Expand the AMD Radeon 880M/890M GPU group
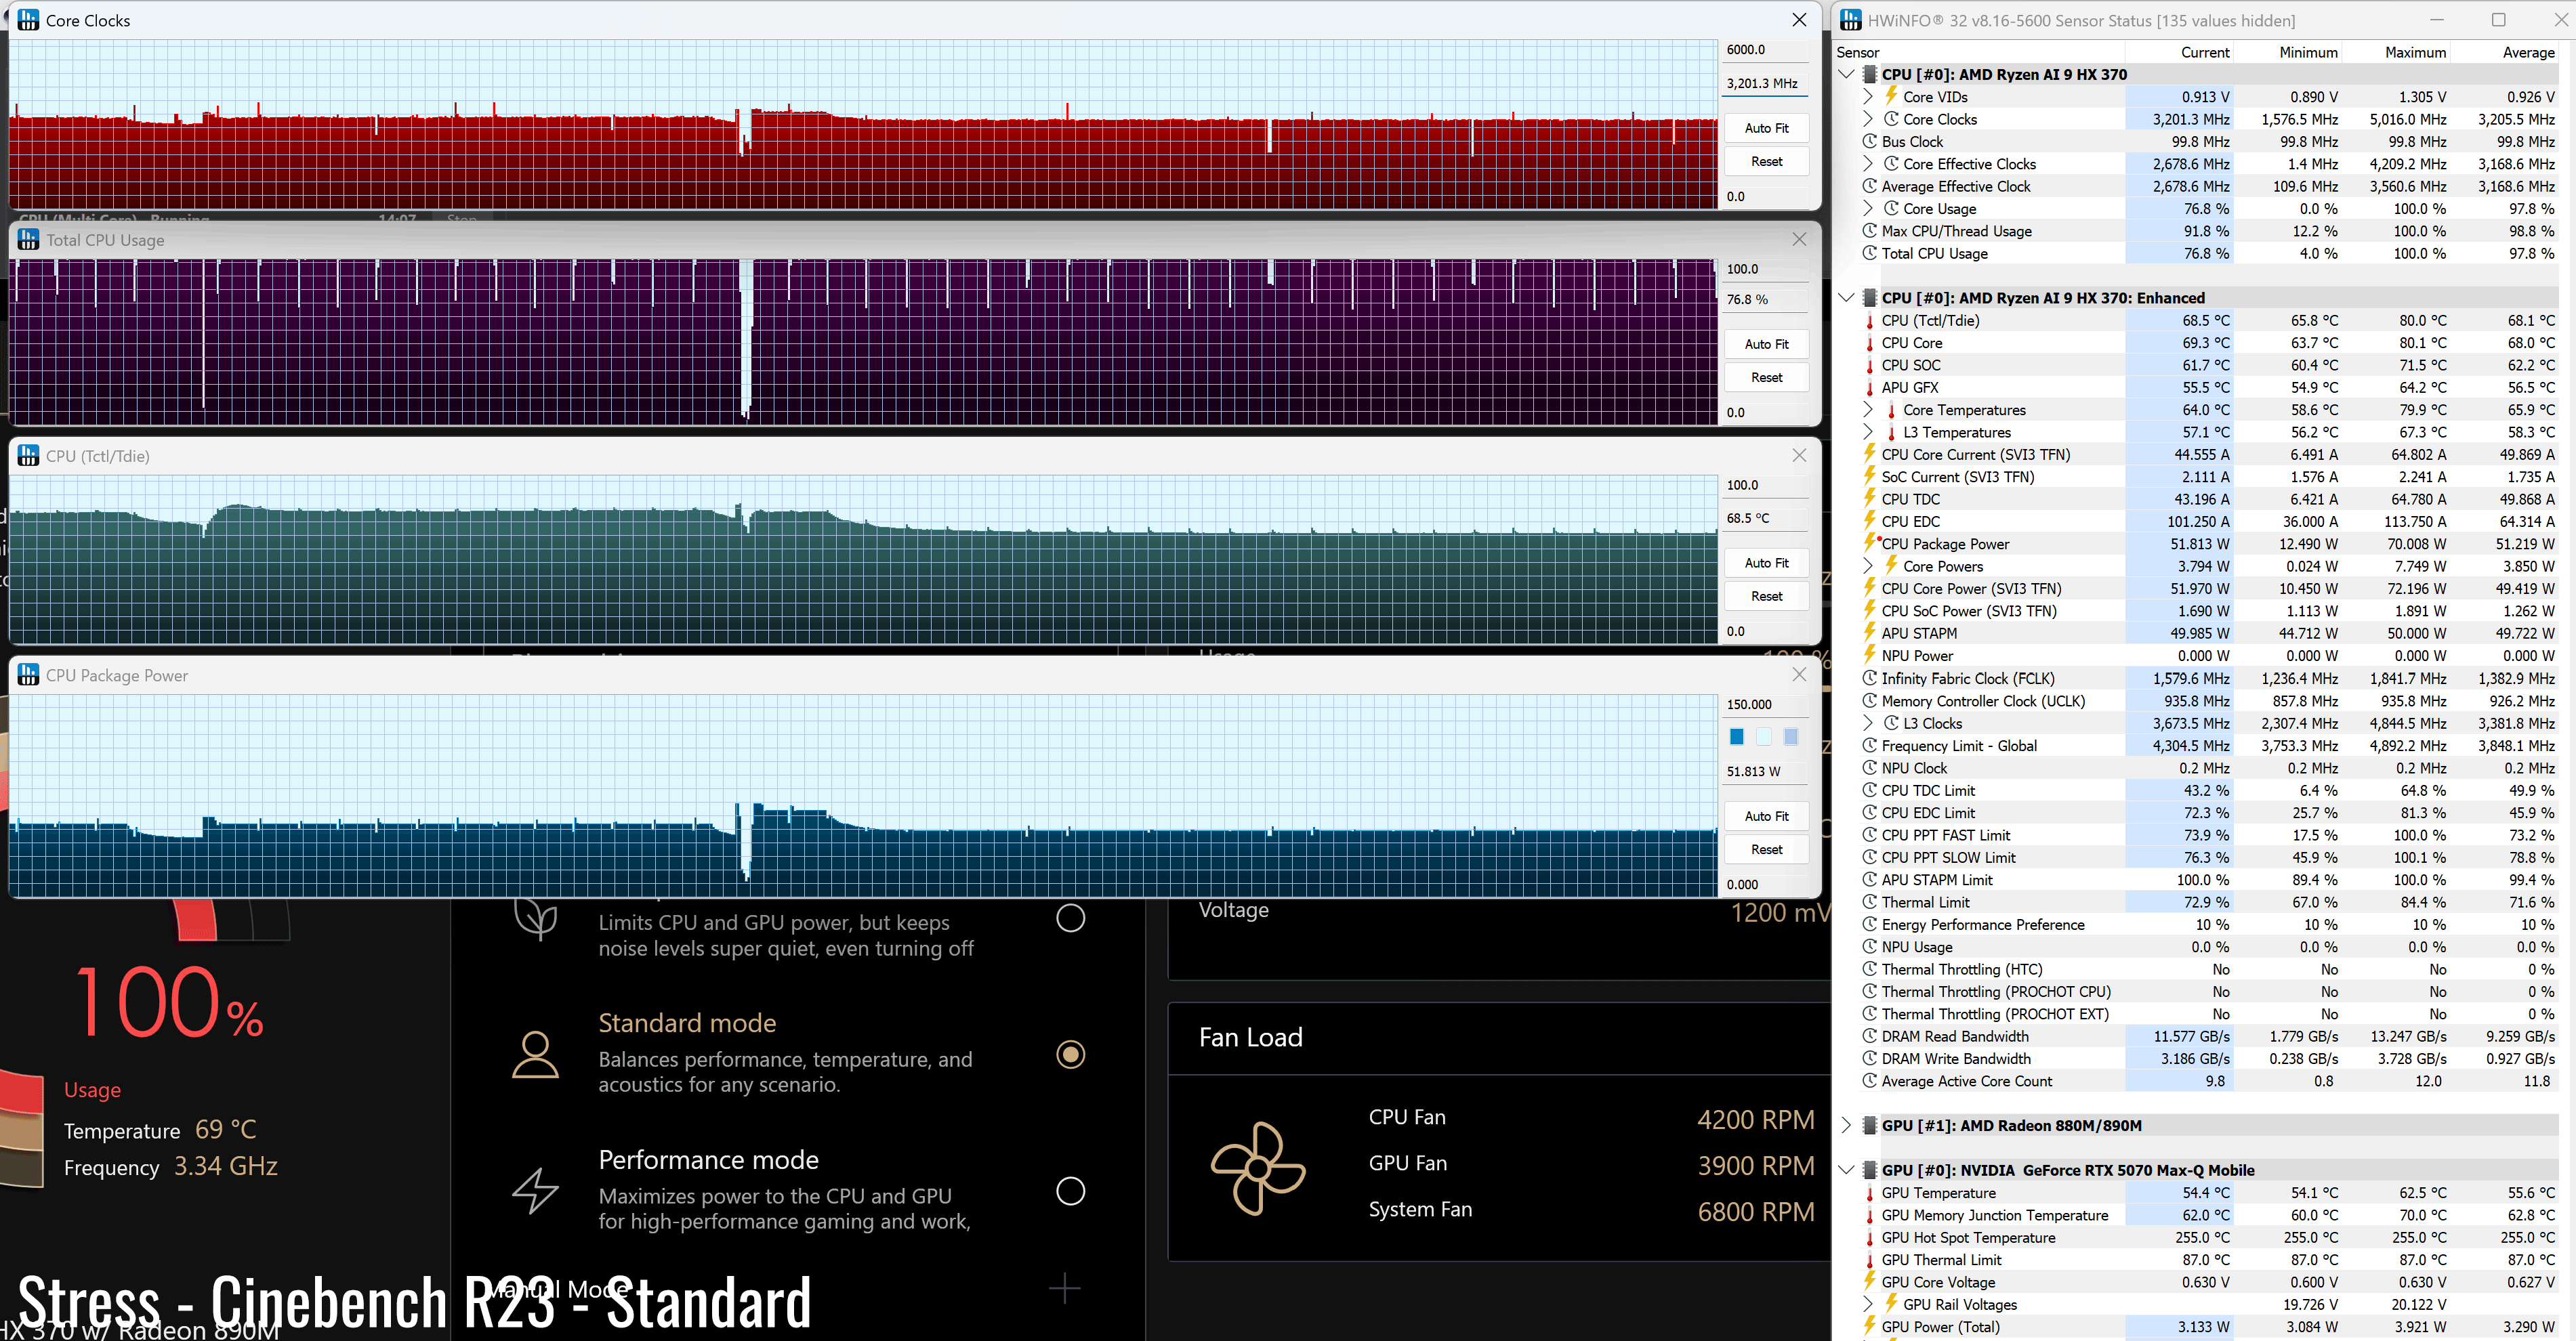Image resolution: width=2576 pixels, height=1341 pixels. pos(1846,1125)
